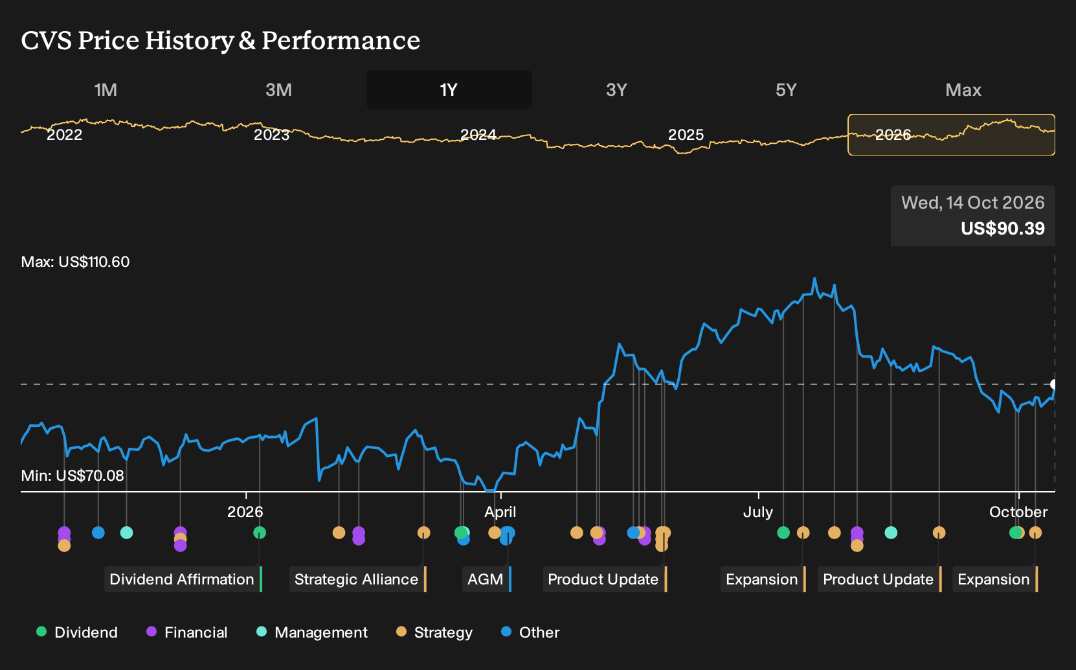Image resolution: width=1076 pixels, height=670 pixels.
Task: Click the green dividend marker near October
Action: point(1015,533)
